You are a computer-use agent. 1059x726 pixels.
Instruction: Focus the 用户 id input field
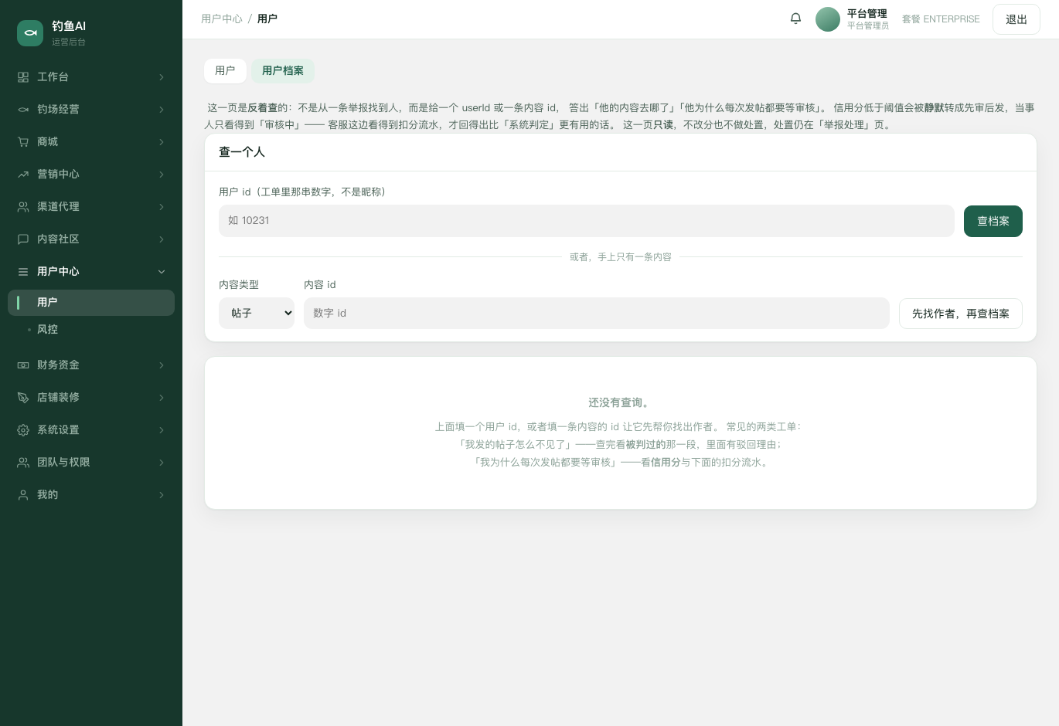click(x=587, y=221)
